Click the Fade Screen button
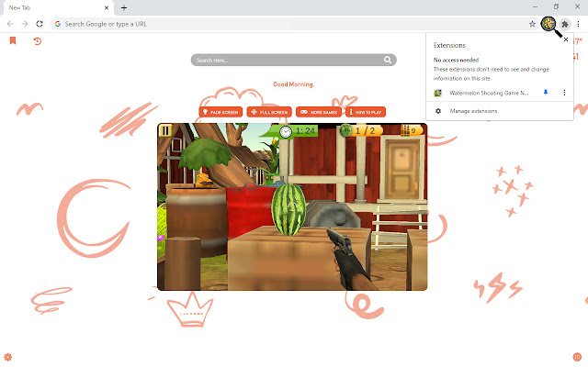Screen dimensions: 588x367 coord(220,112)
